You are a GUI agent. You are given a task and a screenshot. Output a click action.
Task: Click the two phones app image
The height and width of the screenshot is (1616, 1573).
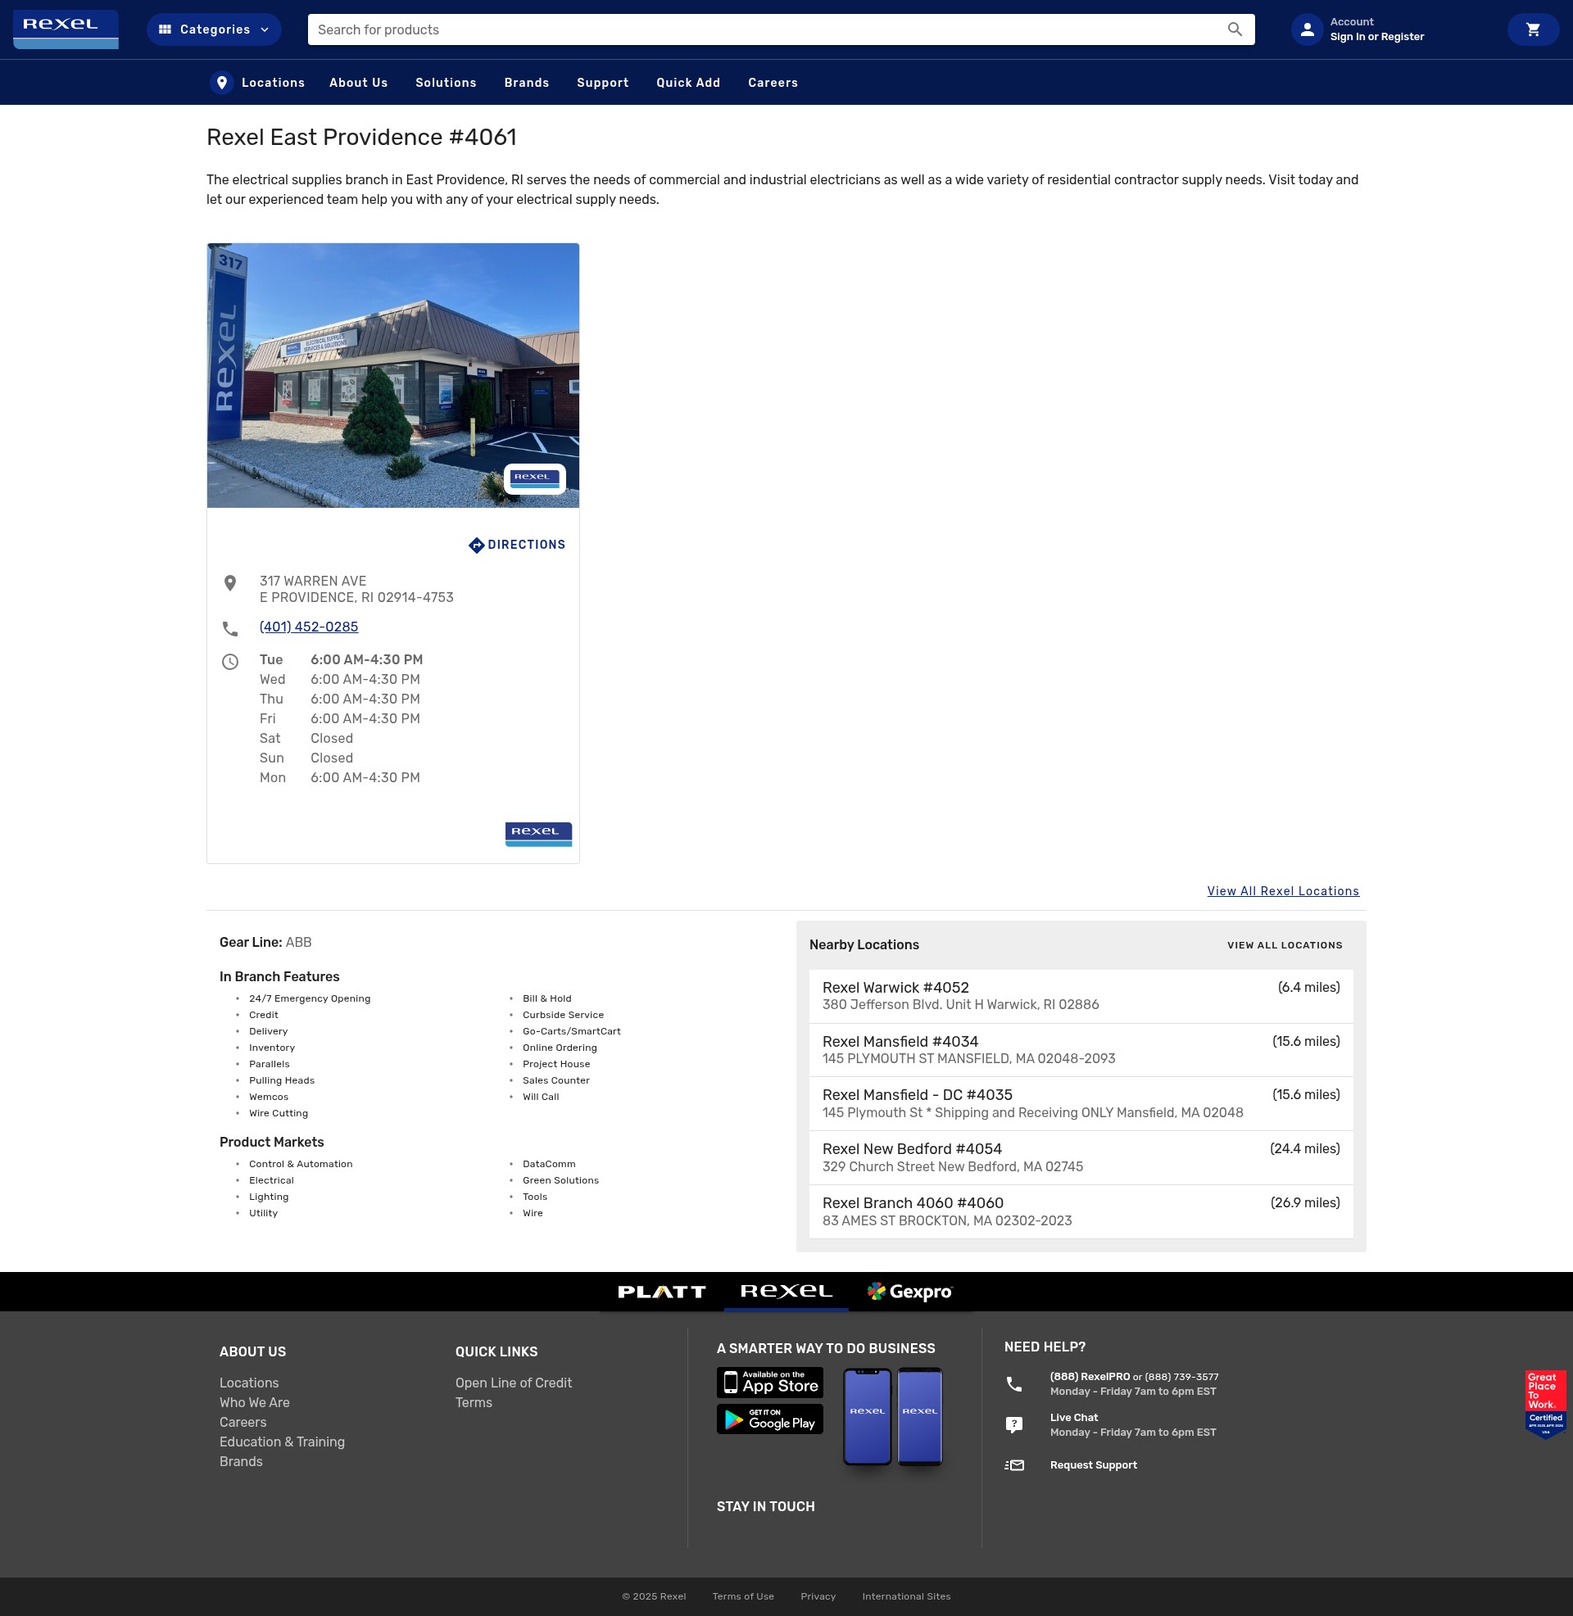[x=892, y=1417]
